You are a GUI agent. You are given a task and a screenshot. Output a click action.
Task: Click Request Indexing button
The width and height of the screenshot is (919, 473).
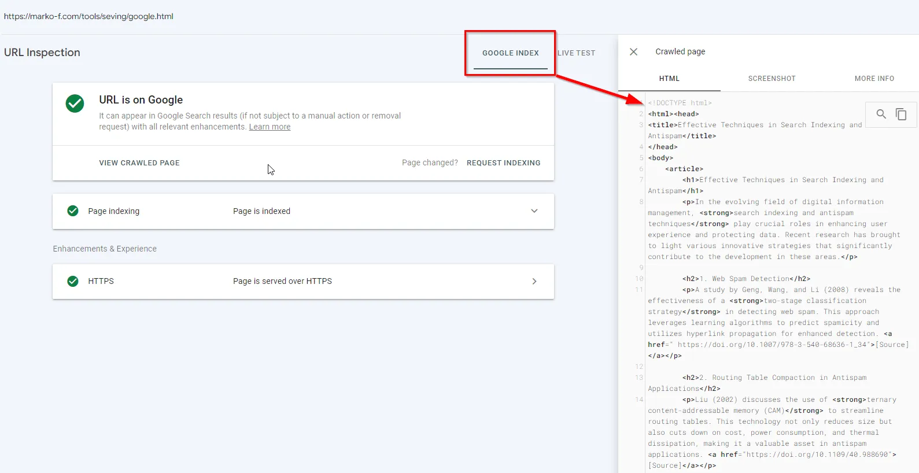coord(504,163)
